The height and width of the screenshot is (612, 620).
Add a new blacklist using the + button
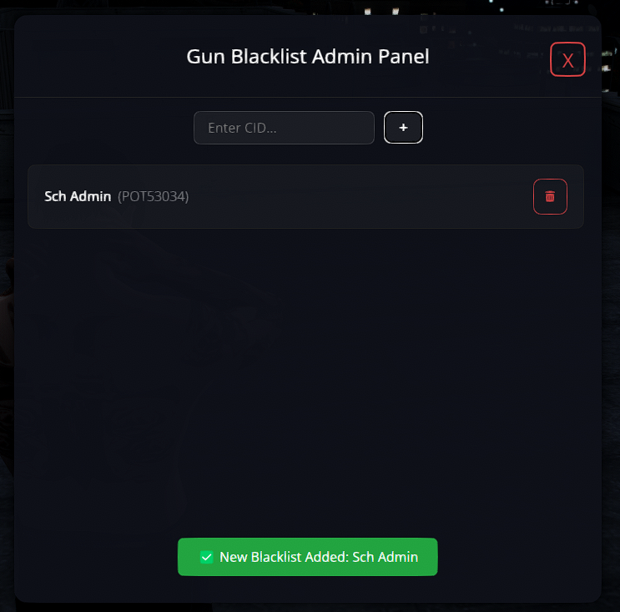point(403,128)
